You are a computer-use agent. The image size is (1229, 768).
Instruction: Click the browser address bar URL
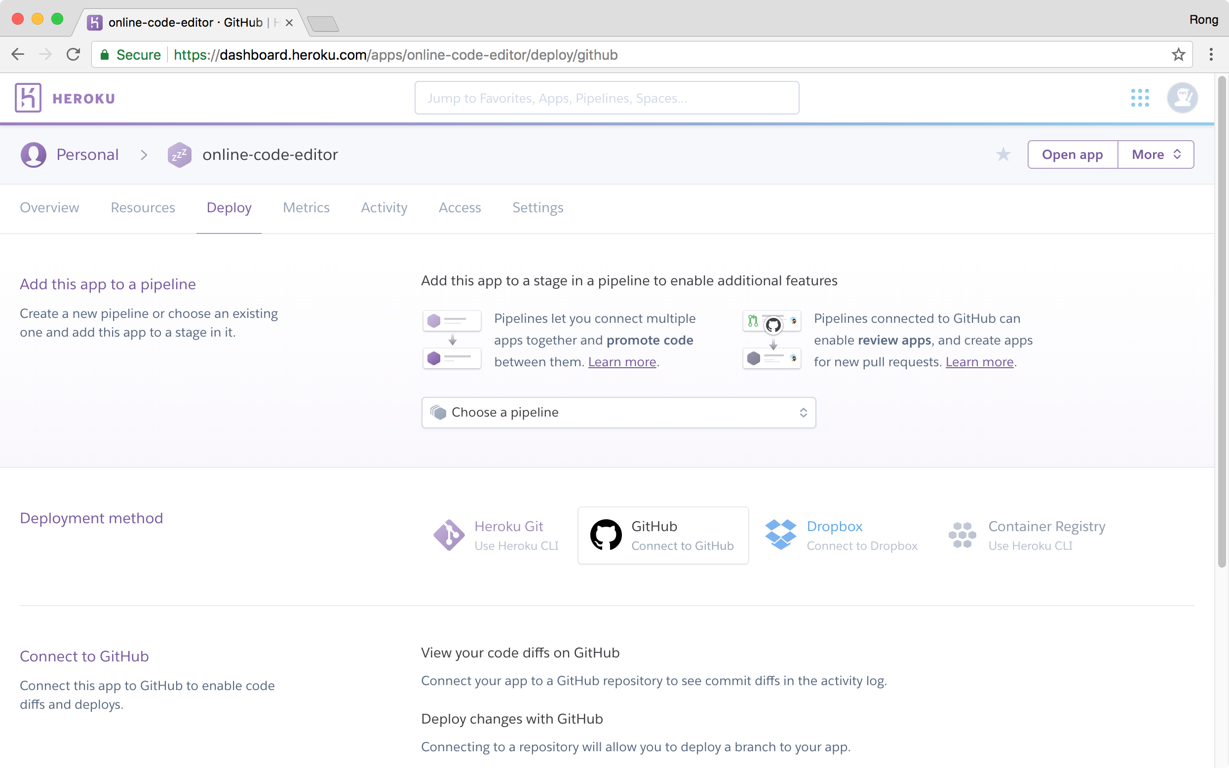click(396, 54)
